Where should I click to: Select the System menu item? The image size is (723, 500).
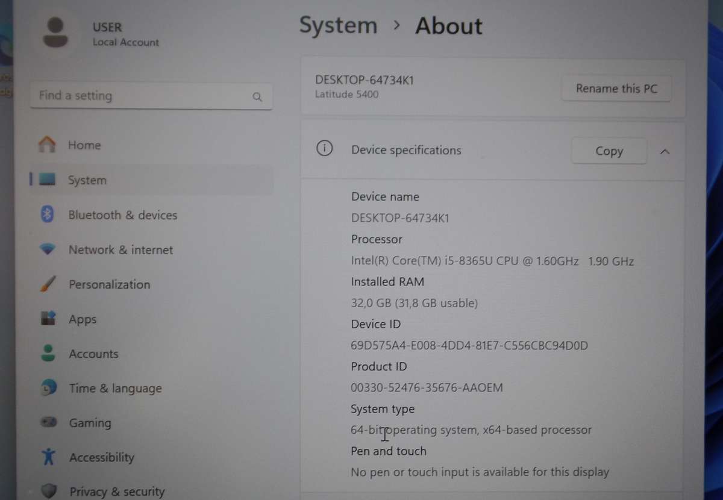click(x=87, y=180)
